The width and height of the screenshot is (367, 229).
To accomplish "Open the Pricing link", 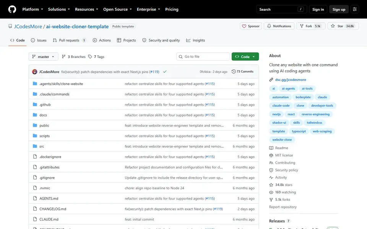I will (x=172, y=9).
